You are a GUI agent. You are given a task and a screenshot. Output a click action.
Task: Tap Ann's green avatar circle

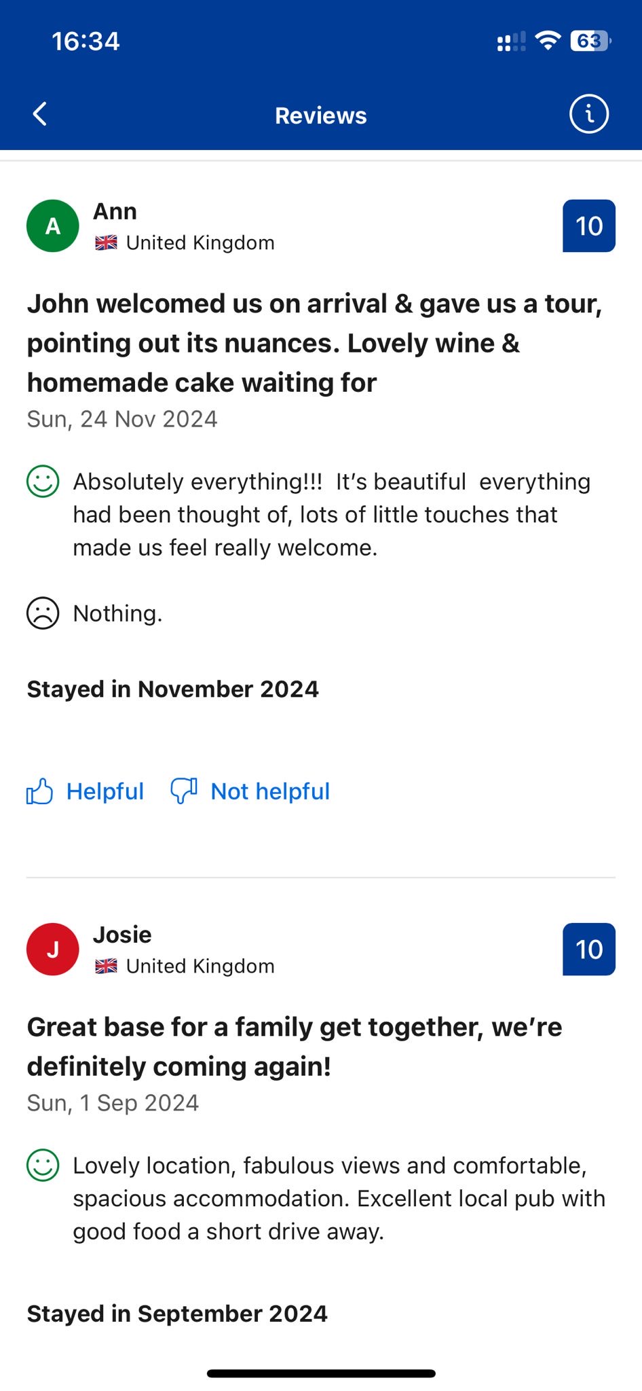pyautogui.click(x=53, y=226)
